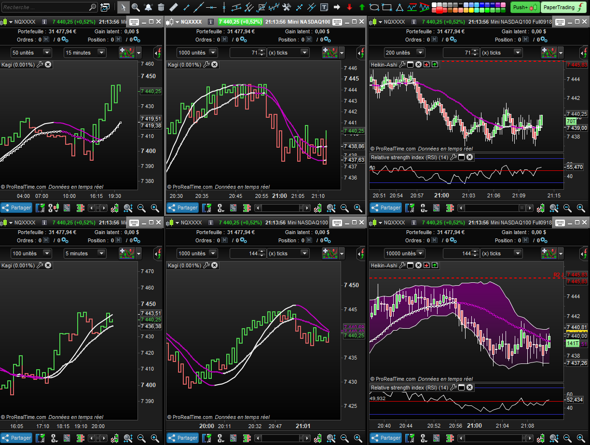
Task: Click Partager under the 10000 unités chart
Action: point(386,438)
